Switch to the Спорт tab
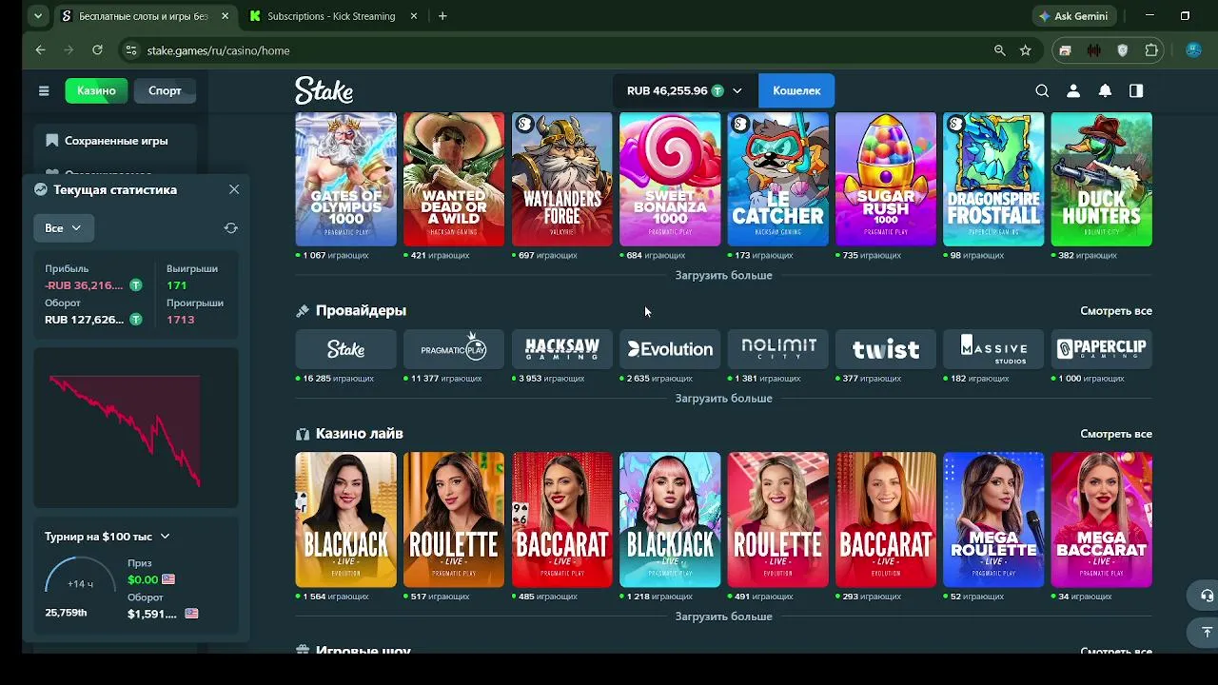 [x=165, y=90]
